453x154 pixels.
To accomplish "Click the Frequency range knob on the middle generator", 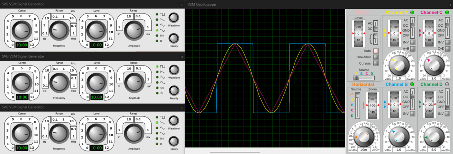I will pyautogui.click(x=59, y=83).
